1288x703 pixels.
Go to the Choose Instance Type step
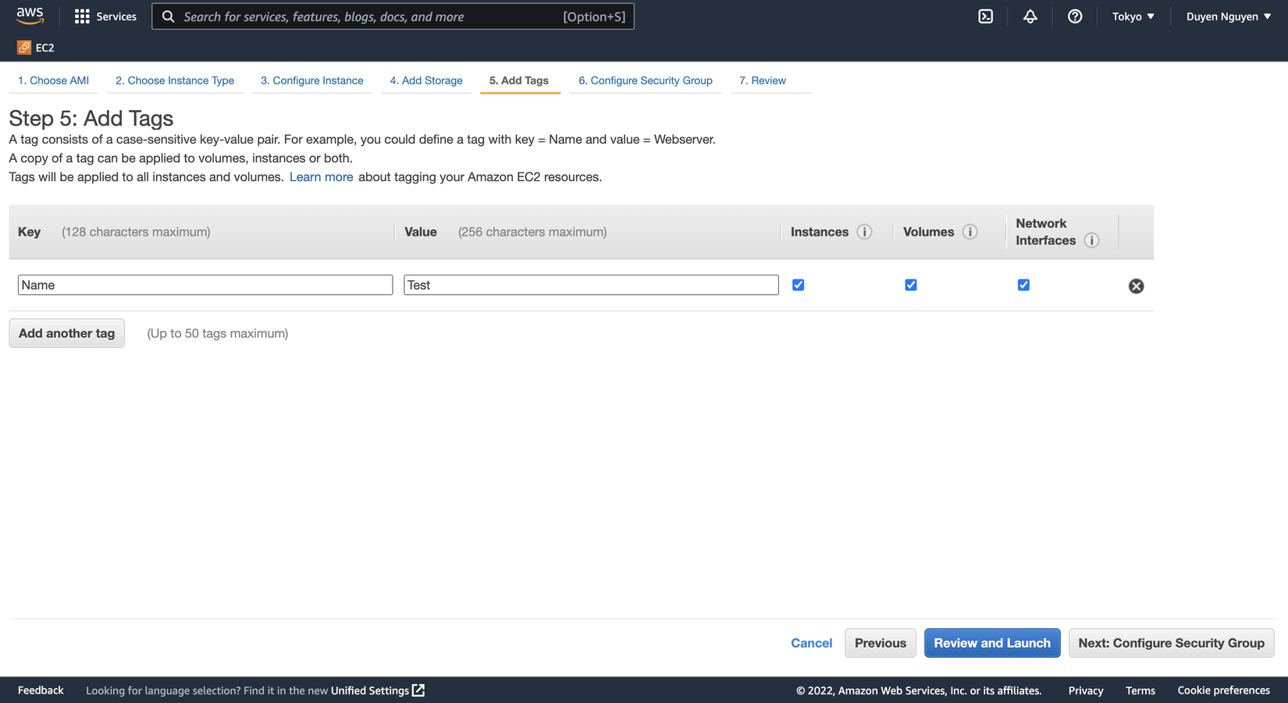(175, 80)
